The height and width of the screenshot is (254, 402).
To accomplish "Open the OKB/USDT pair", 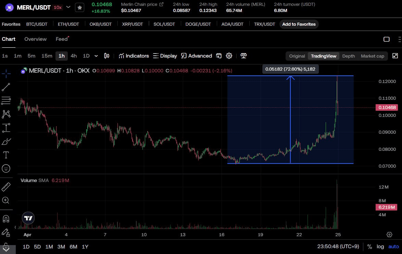I will click(x=101, y=24).
